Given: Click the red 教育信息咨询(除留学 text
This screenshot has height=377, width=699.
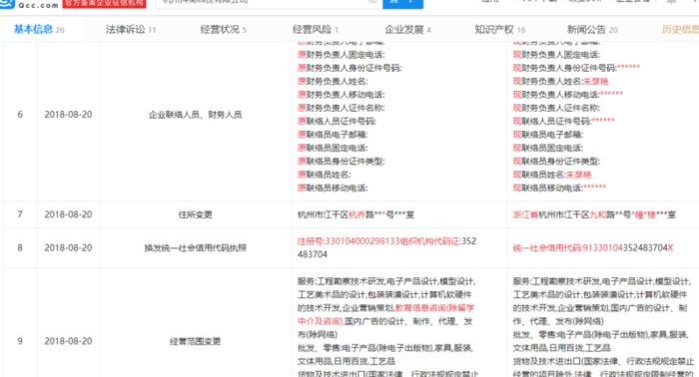Looking at the screenshot, I should point(434,307).
